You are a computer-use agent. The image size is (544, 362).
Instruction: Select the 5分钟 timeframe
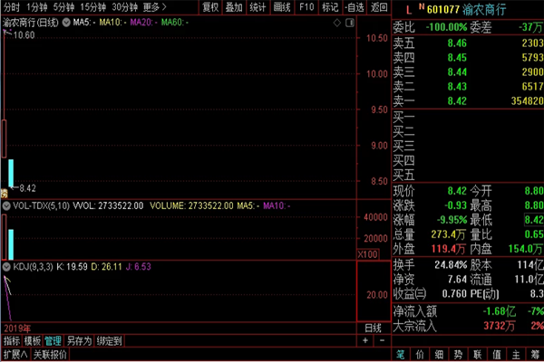pos(63,7)
